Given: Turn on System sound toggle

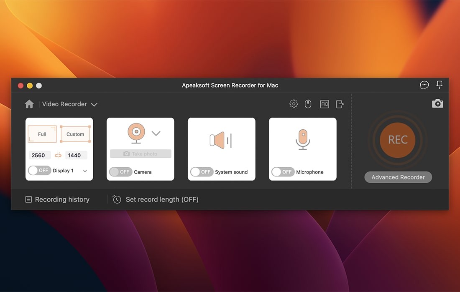Looking at the screenshot, I should pyautogui.click(x=202, y=172).
